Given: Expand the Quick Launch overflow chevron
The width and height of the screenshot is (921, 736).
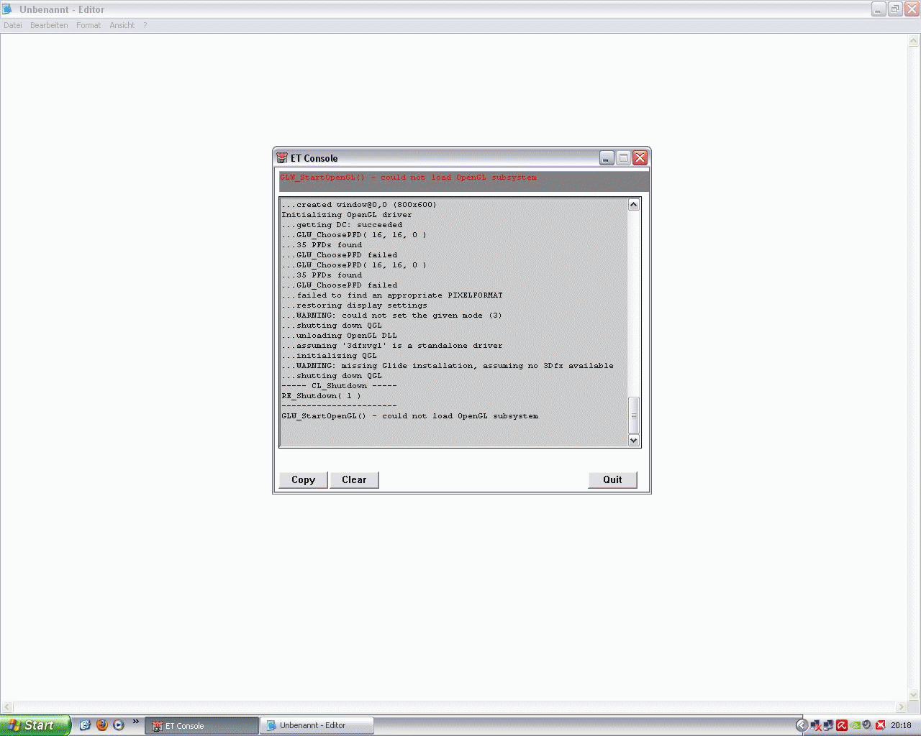Looking at the screenshot, I should [x=135, y=722].
